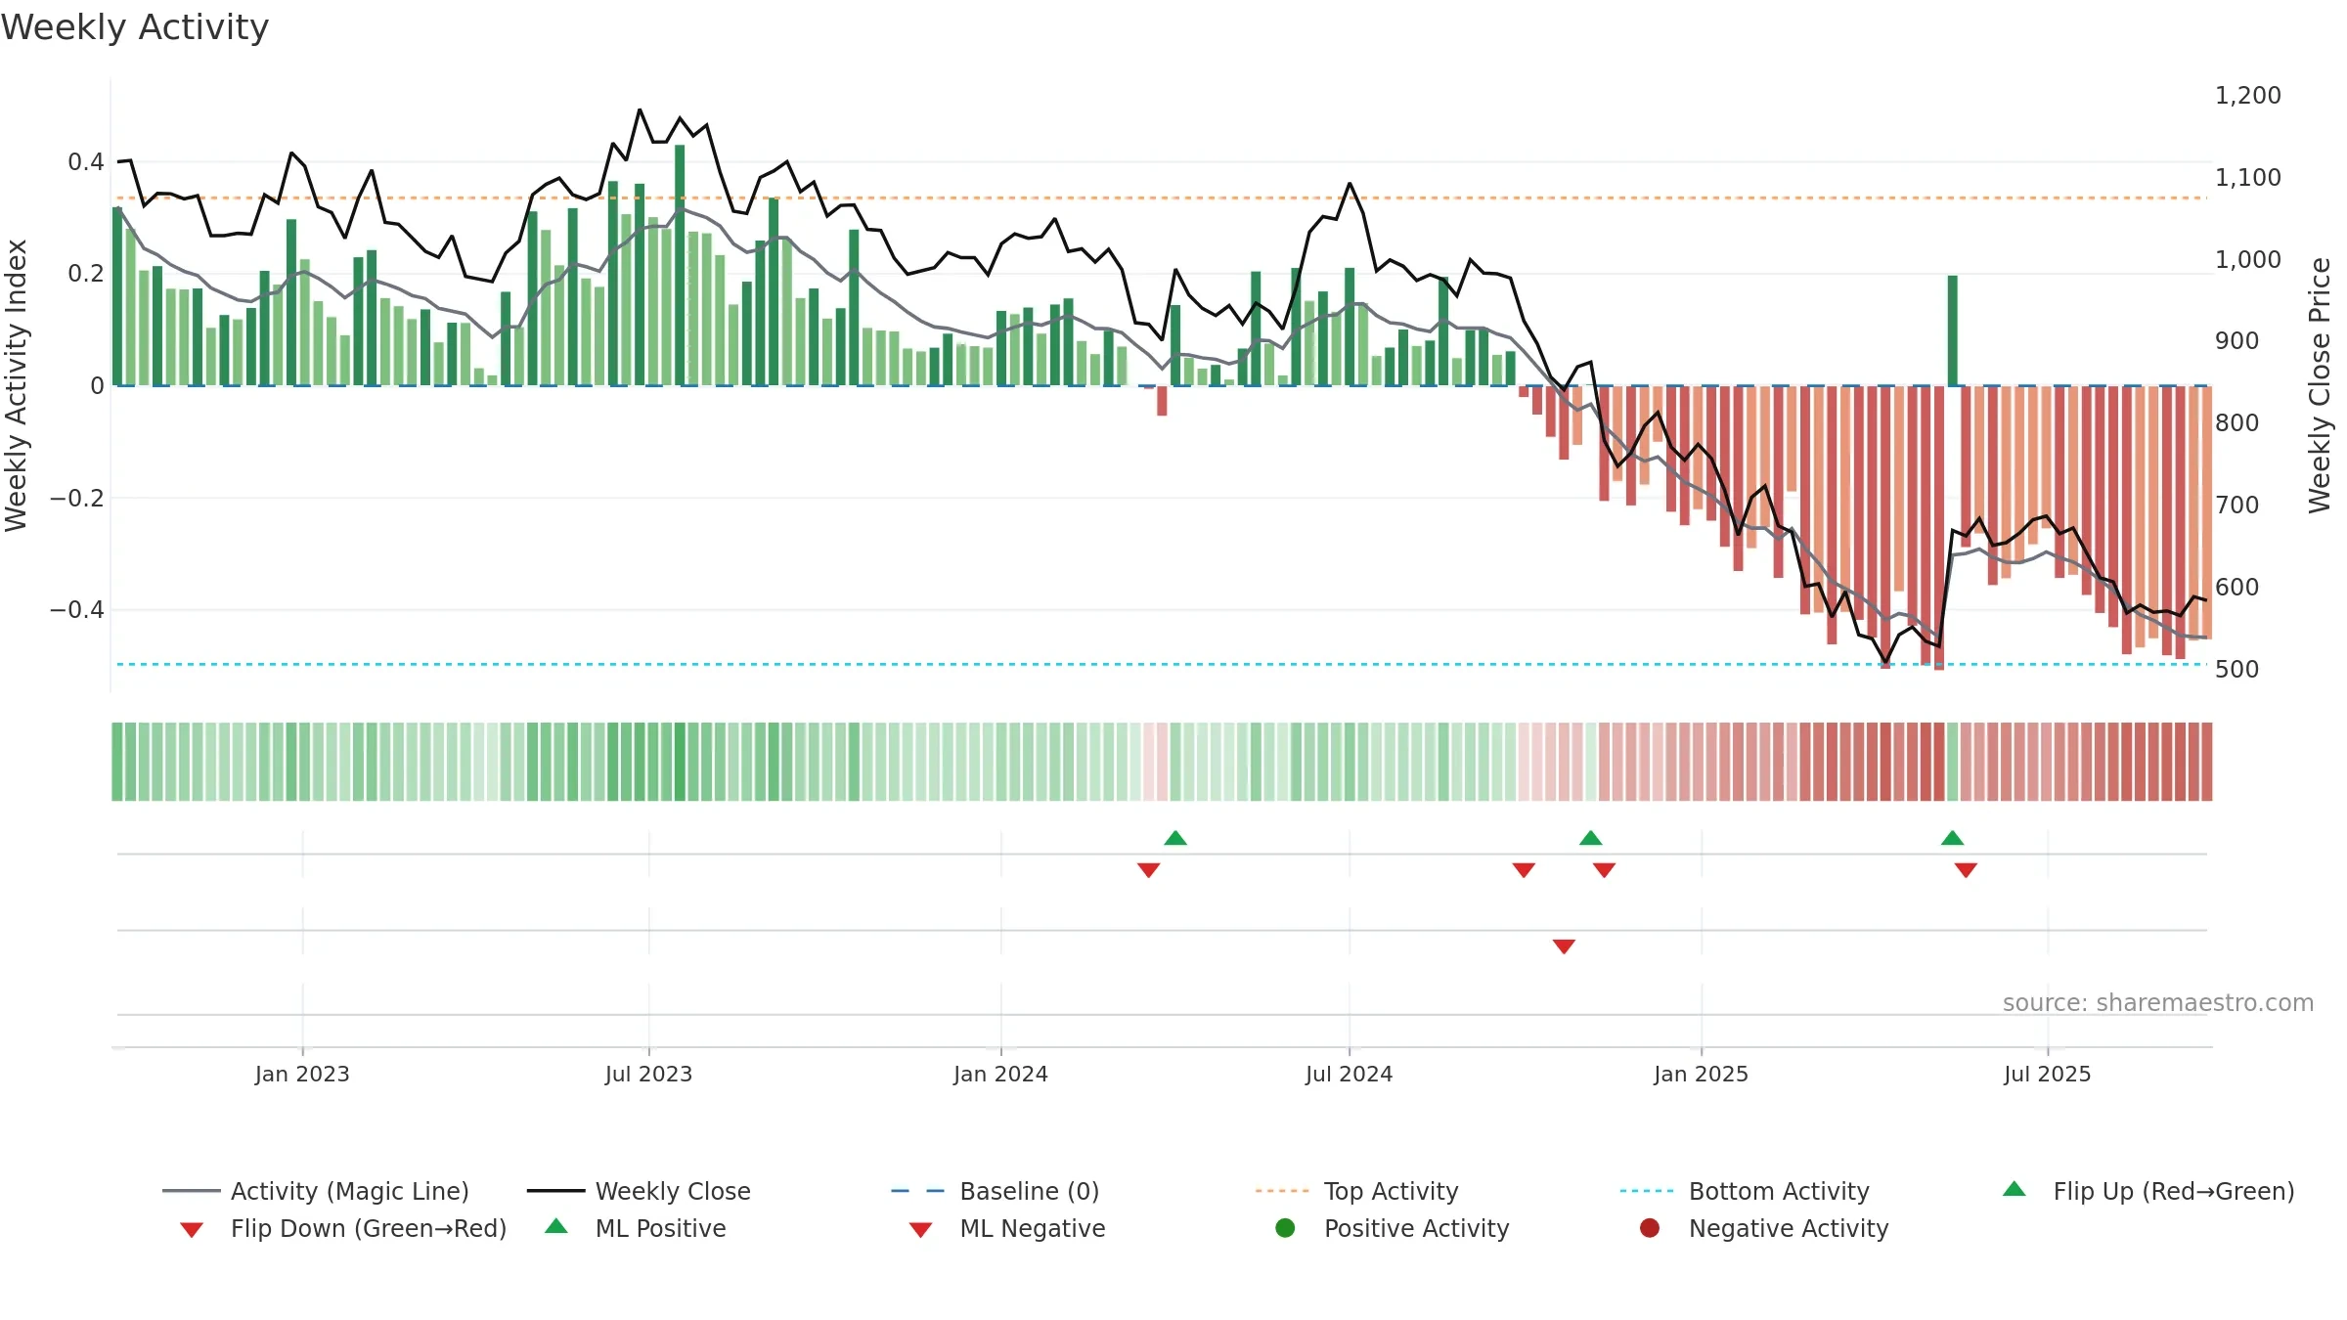
Task: Toggle Baseline (0) legend entry
Action: coord(996,1191)
